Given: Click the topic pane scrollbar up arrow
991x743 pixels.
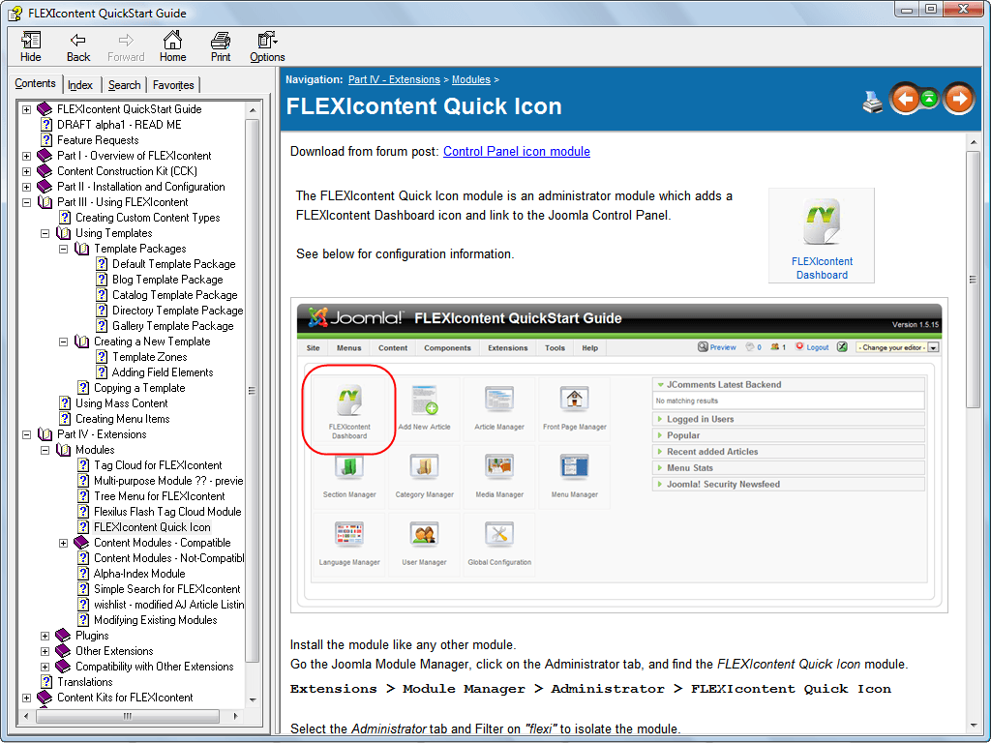Looking at the screenshot, I should click(974, 143).
